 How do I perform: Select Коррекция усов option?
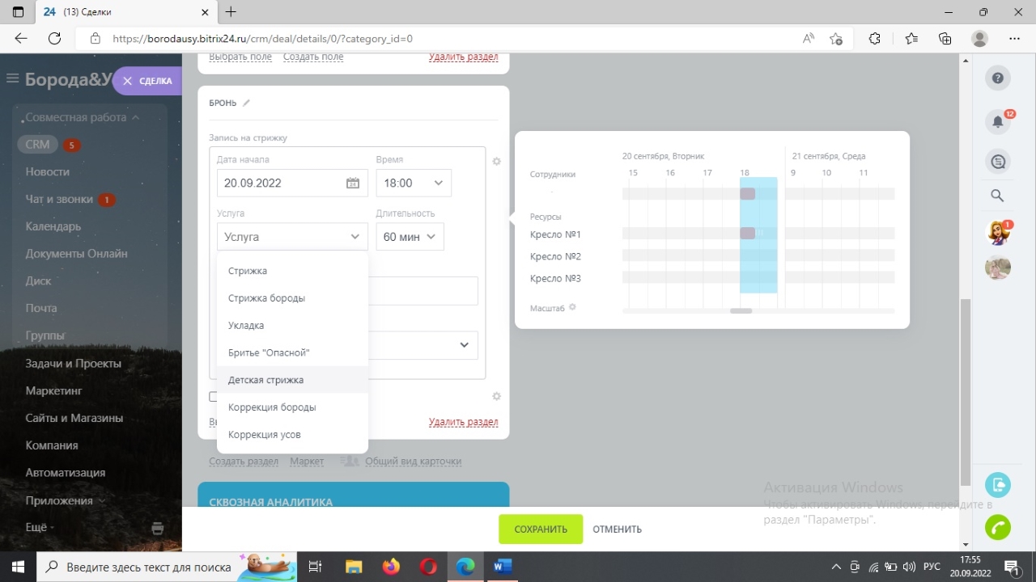[292, 435]
